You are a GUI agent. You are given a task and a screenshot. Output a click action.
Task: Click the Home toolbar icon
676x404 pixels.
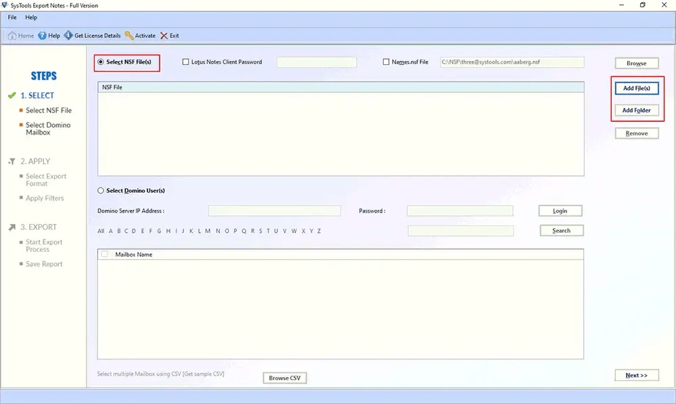(20, 35)
